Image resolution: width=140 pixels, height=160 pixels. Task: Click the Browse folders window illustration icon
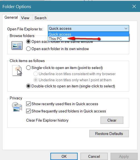coord(17,46)
